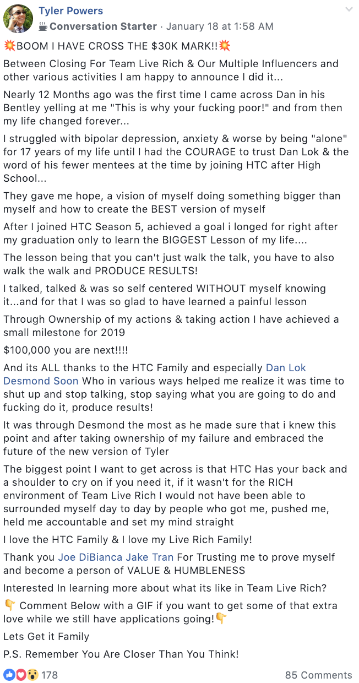
Task: Click the Tyler Powers author name
Action: tap(70, 11)
